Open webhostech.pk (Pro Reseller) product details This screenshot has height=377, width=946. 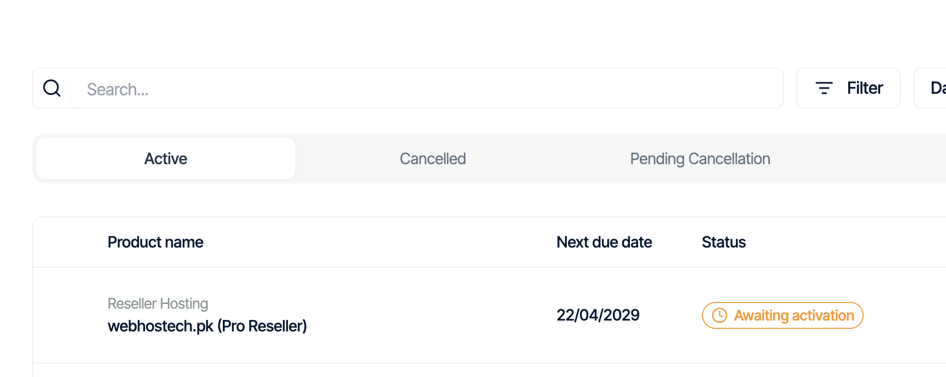(x=207, y=326)
